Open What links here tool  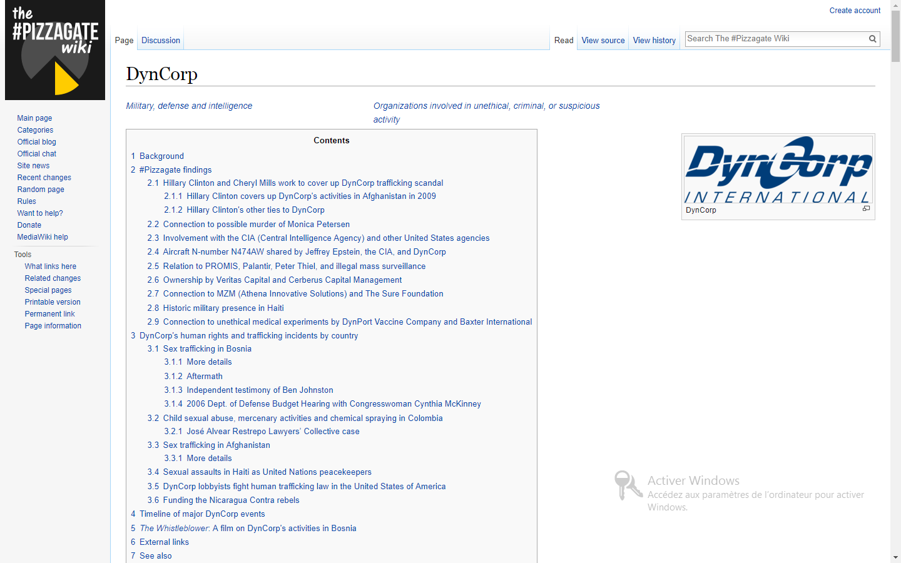pyautogui.click(x=50, y=266)
